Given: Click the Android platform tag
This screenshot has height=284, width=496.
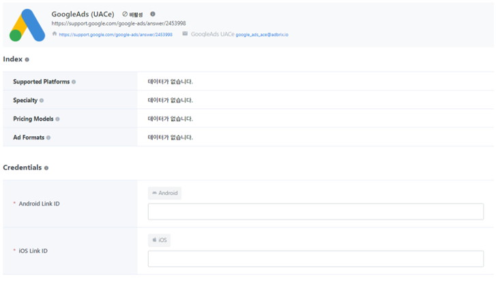Looking at the screenshot, I should tap(165, 193).
